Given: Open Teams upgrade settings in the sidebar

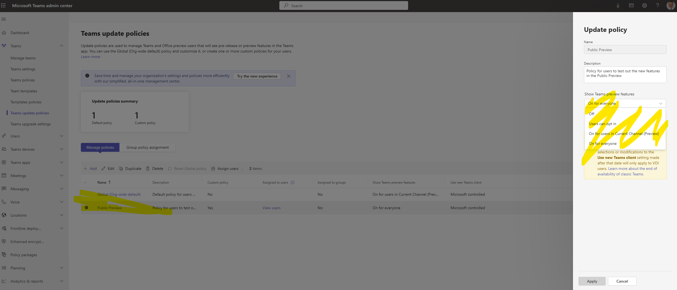Looking at the screenshot, I should [31, 124].
